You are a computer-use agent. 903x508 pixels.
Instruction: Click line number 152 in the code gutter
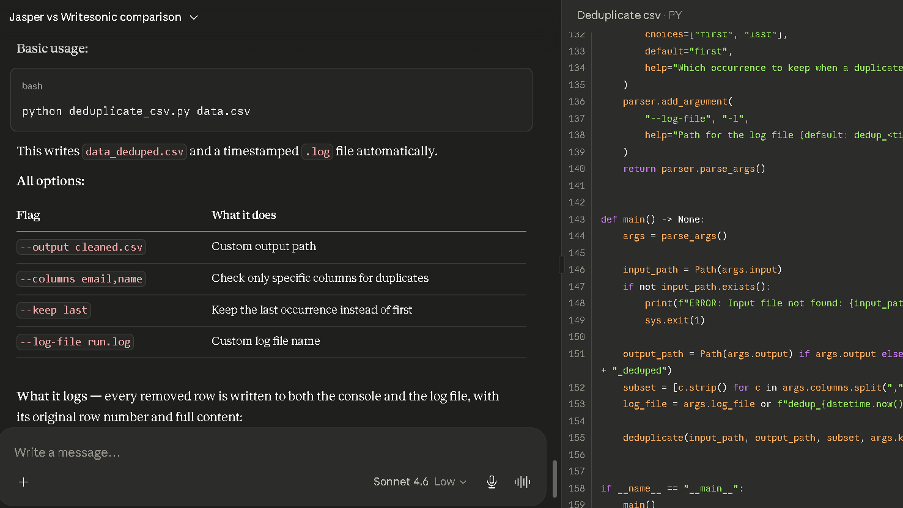click(577, 388)
